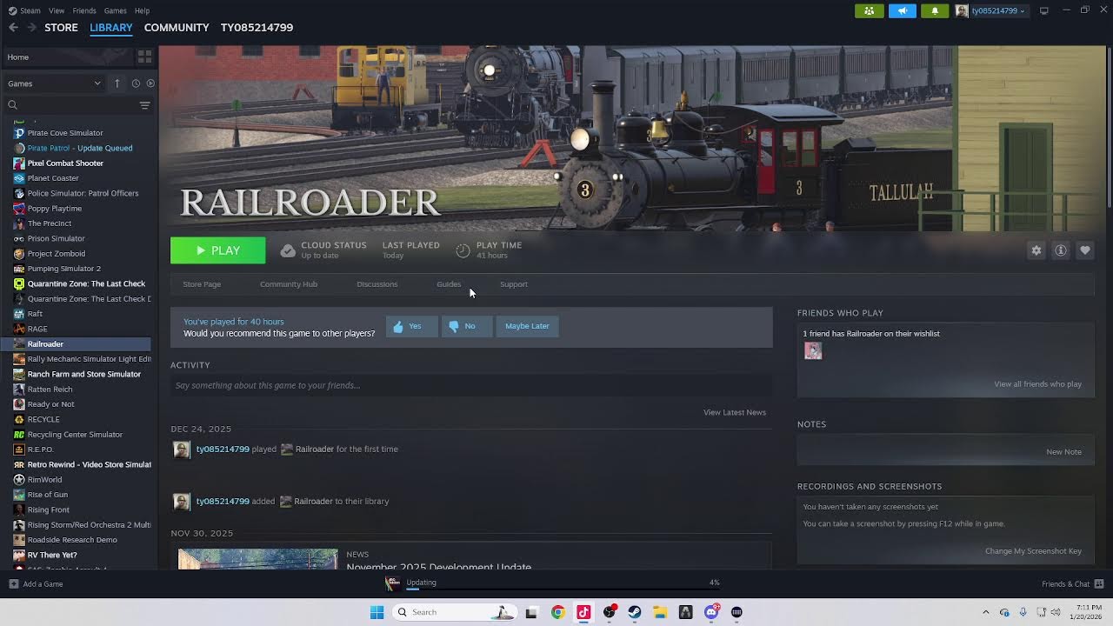Click the Cloud Status icon
Screen dimensions: 1113x626
point(288,250)
